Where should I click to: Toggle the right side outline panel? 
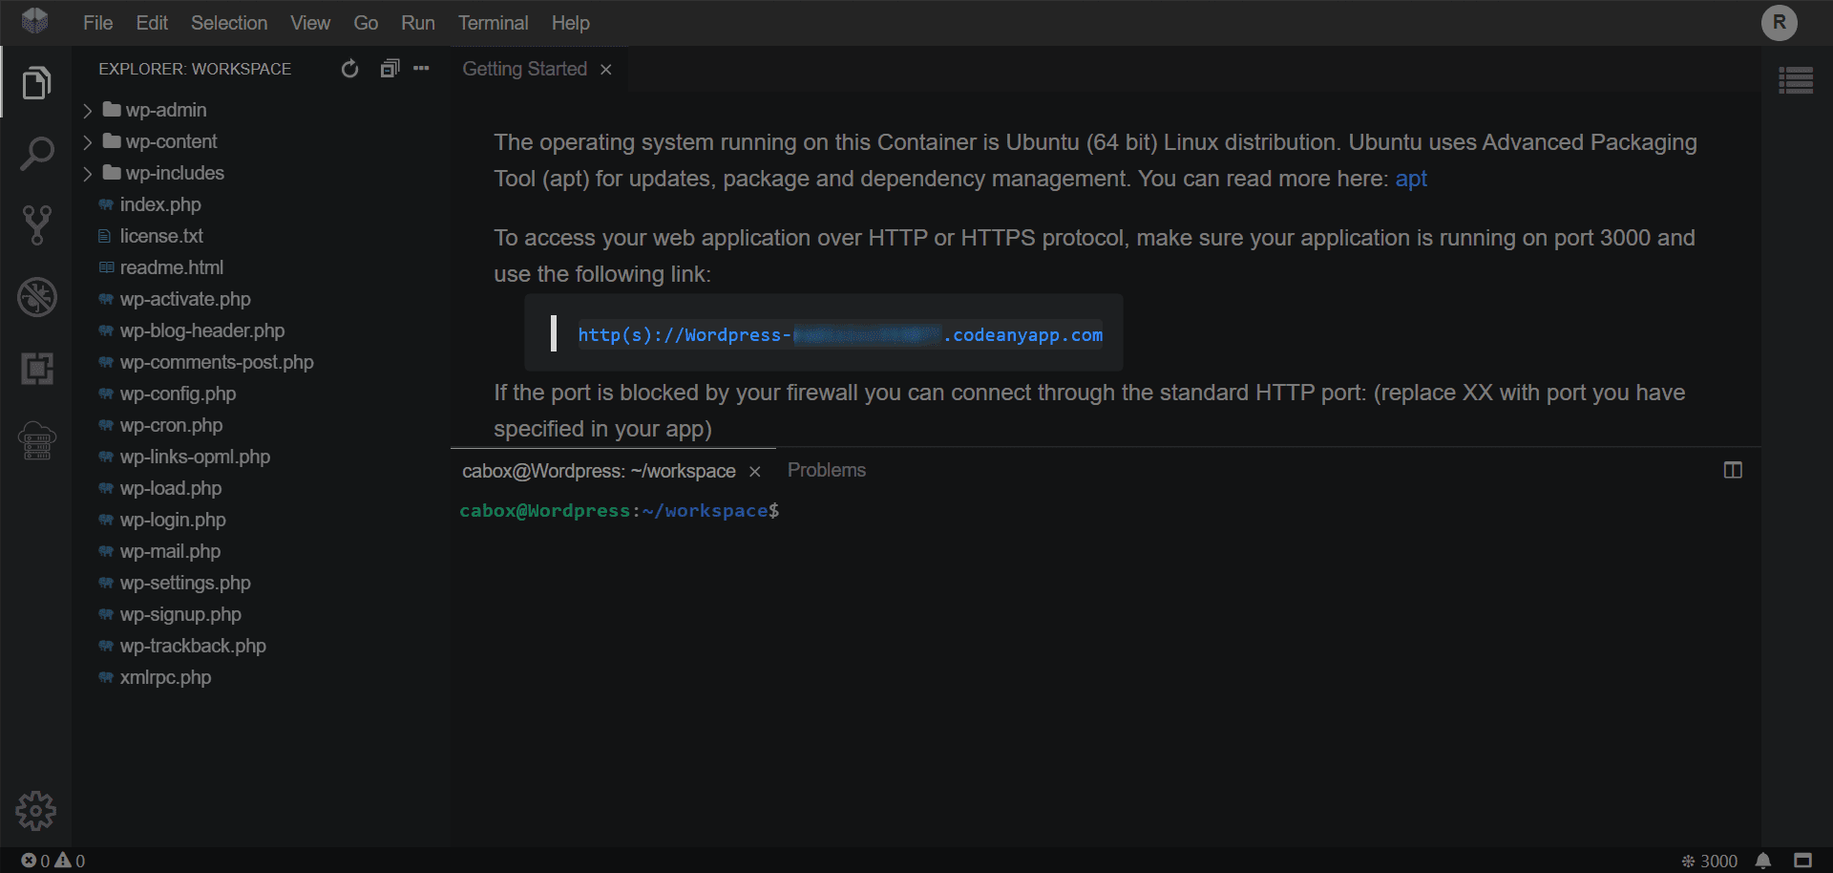[x=1795, y=80]
